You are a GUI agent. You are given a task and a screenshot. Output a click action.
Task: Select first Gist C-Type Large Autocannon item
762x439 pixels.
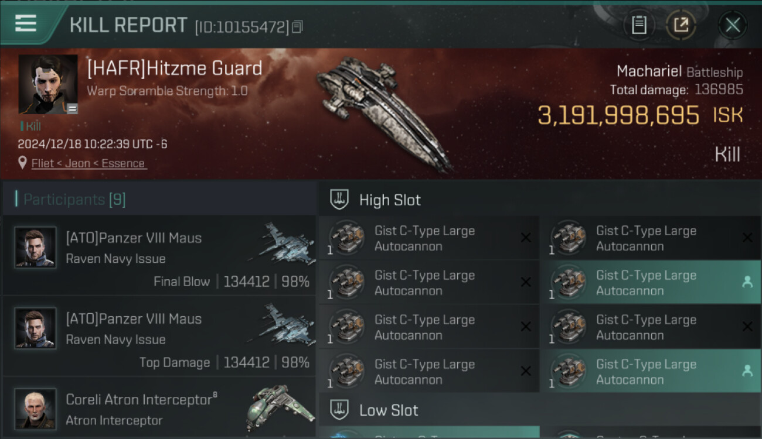coord(429,238)
